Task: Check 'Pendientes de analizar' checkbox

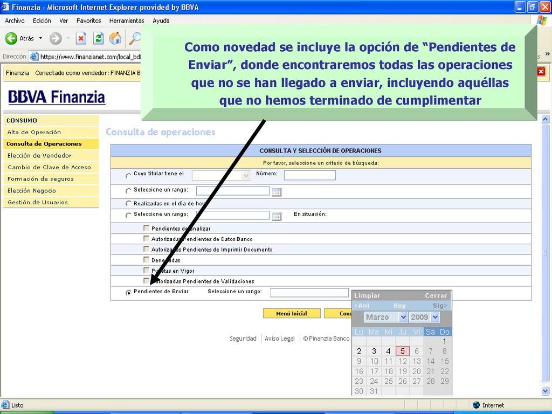Action: [147, 228]
